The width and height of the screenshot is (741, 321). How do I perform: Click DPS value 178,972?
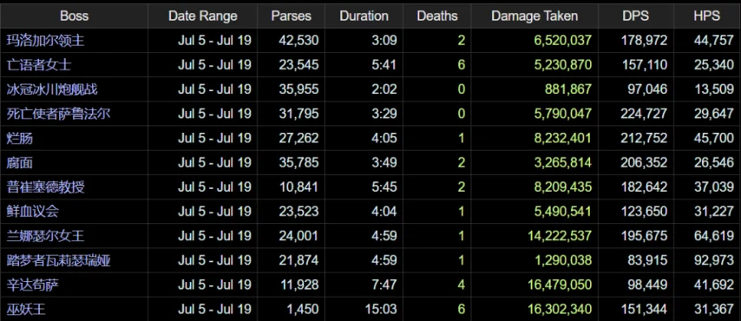click(x=644, y=41)
